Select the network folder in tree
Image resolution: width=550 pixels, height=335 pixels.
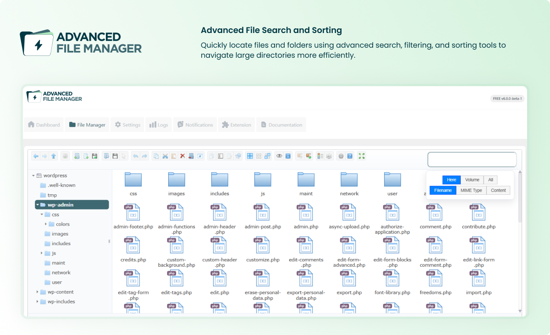(61, 273)
